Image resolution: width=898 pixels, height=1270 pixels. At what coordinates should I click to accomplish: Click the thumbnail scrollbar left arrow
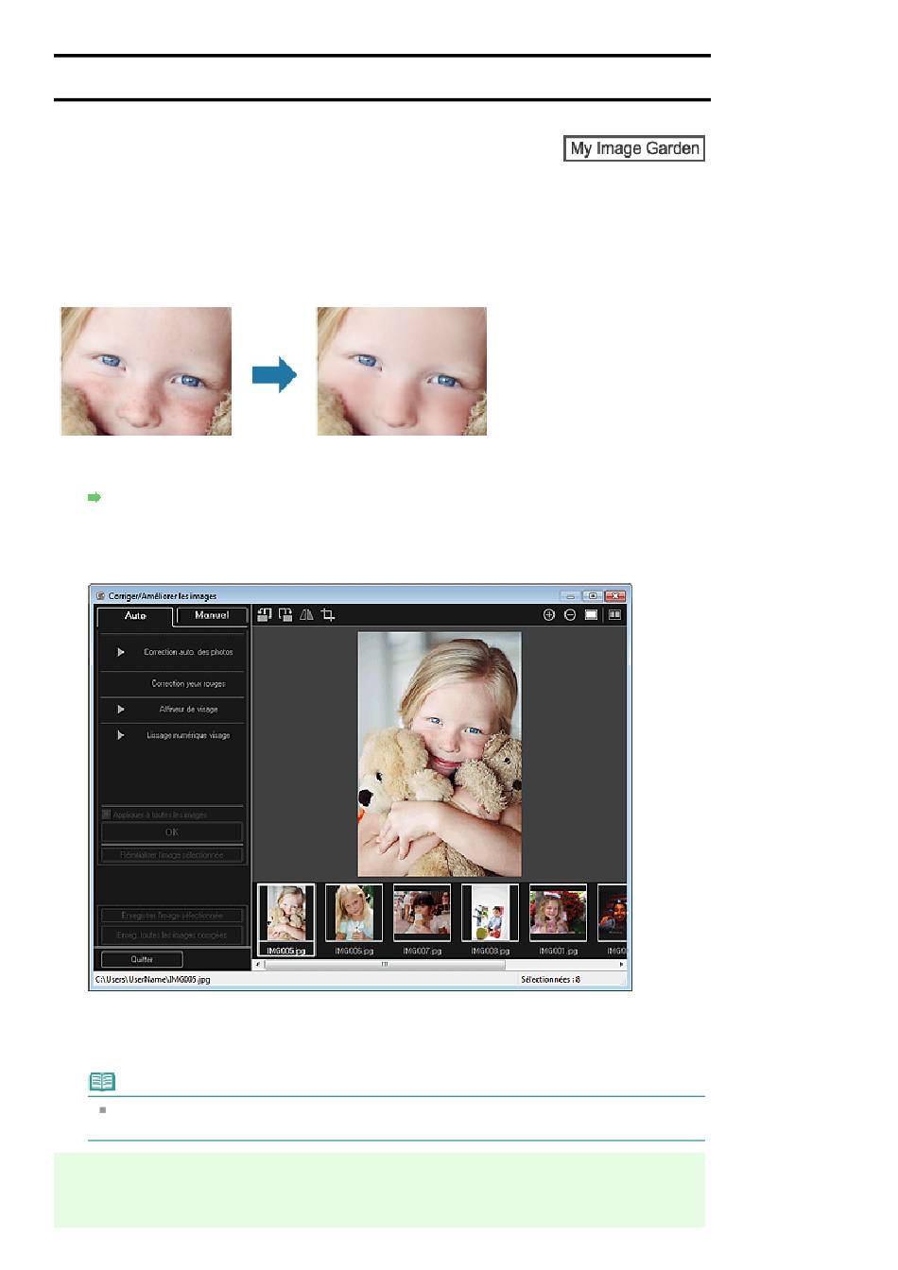click(259, 965)
